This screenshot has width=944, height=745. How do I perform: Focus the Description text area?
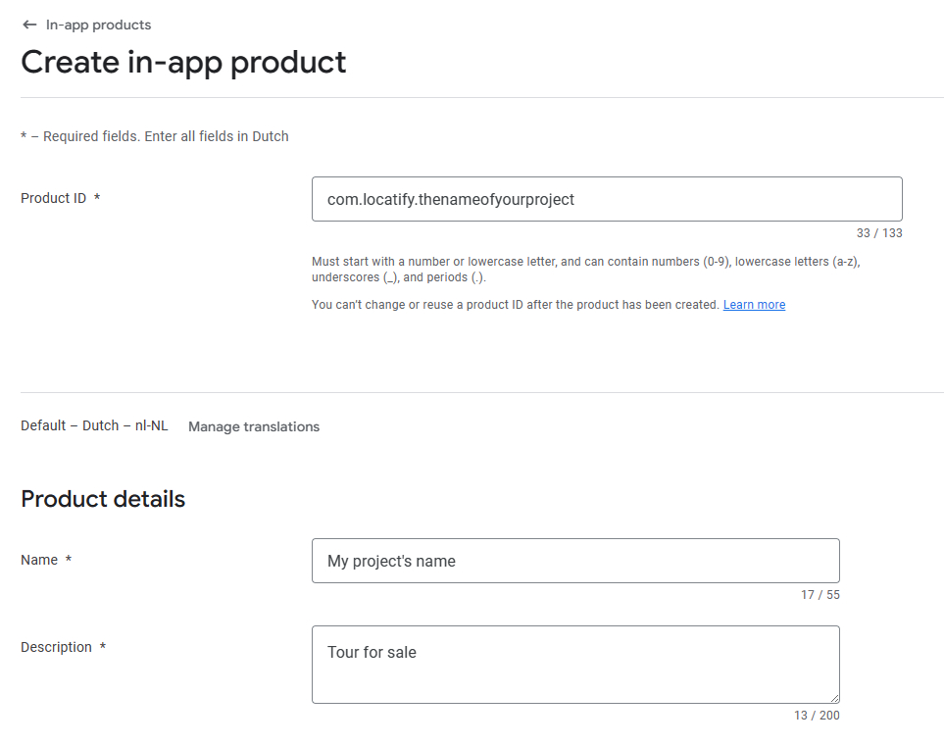point(575,665)
